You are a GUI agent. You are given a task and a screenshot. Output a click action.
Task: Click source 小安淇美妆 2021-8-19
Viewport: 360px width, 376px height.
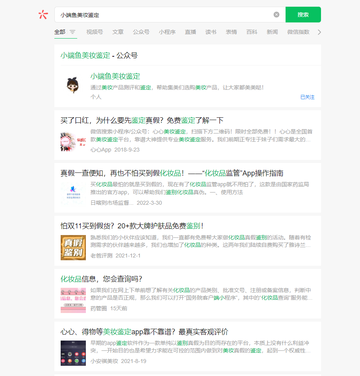[x=118, y=361]
